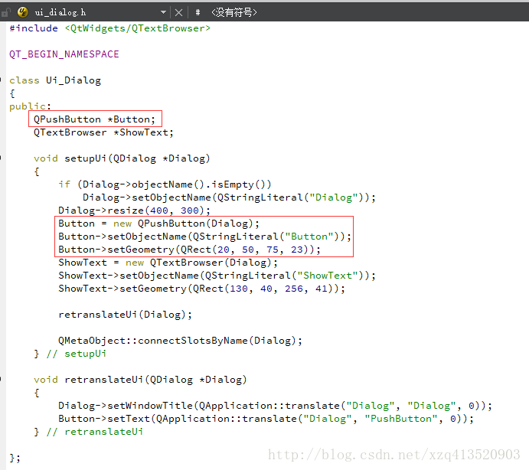Open the <没有符号> symbol dropdown
Image resolution: width=529 pixels, height=470 pixels.
tap(233, 12)
